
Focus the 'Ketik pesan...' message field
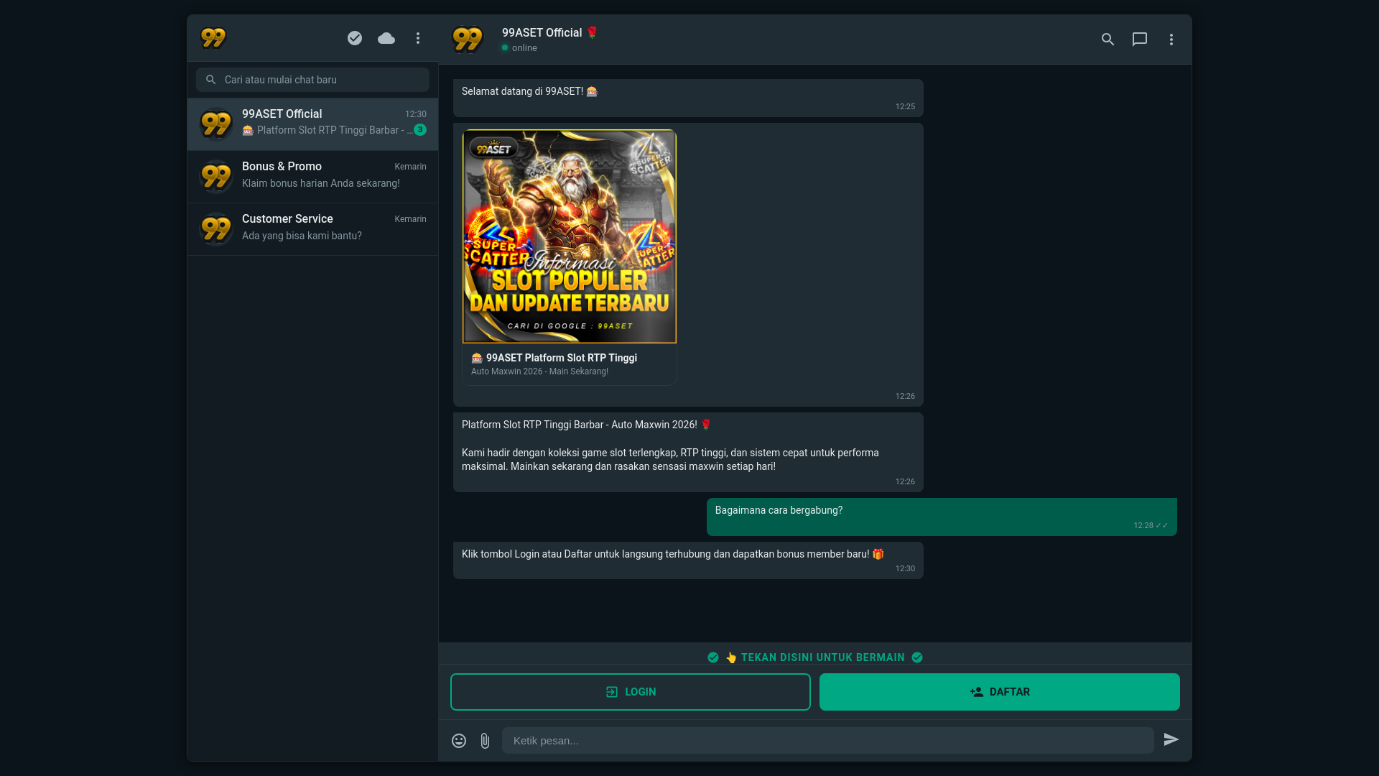pos(828,741)
